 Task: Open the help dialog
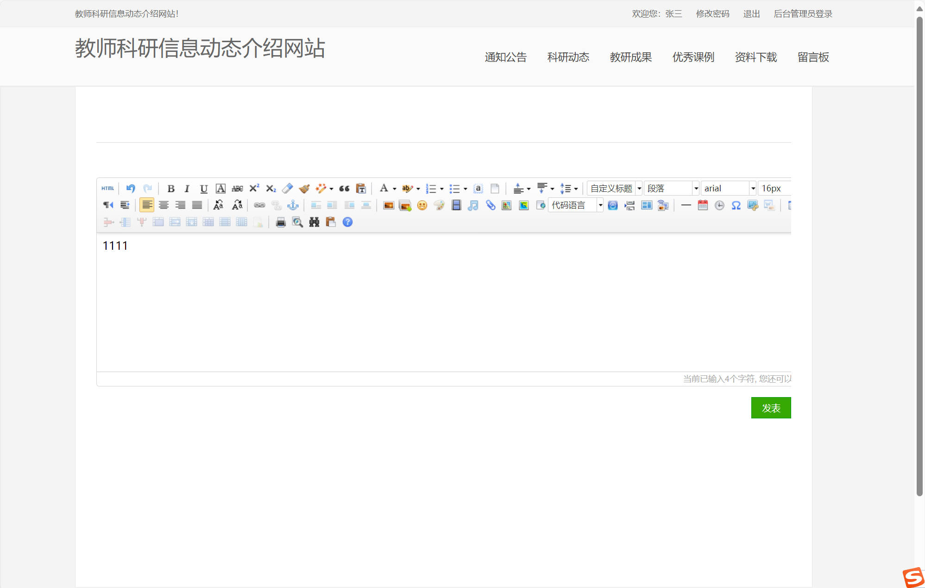347,222
